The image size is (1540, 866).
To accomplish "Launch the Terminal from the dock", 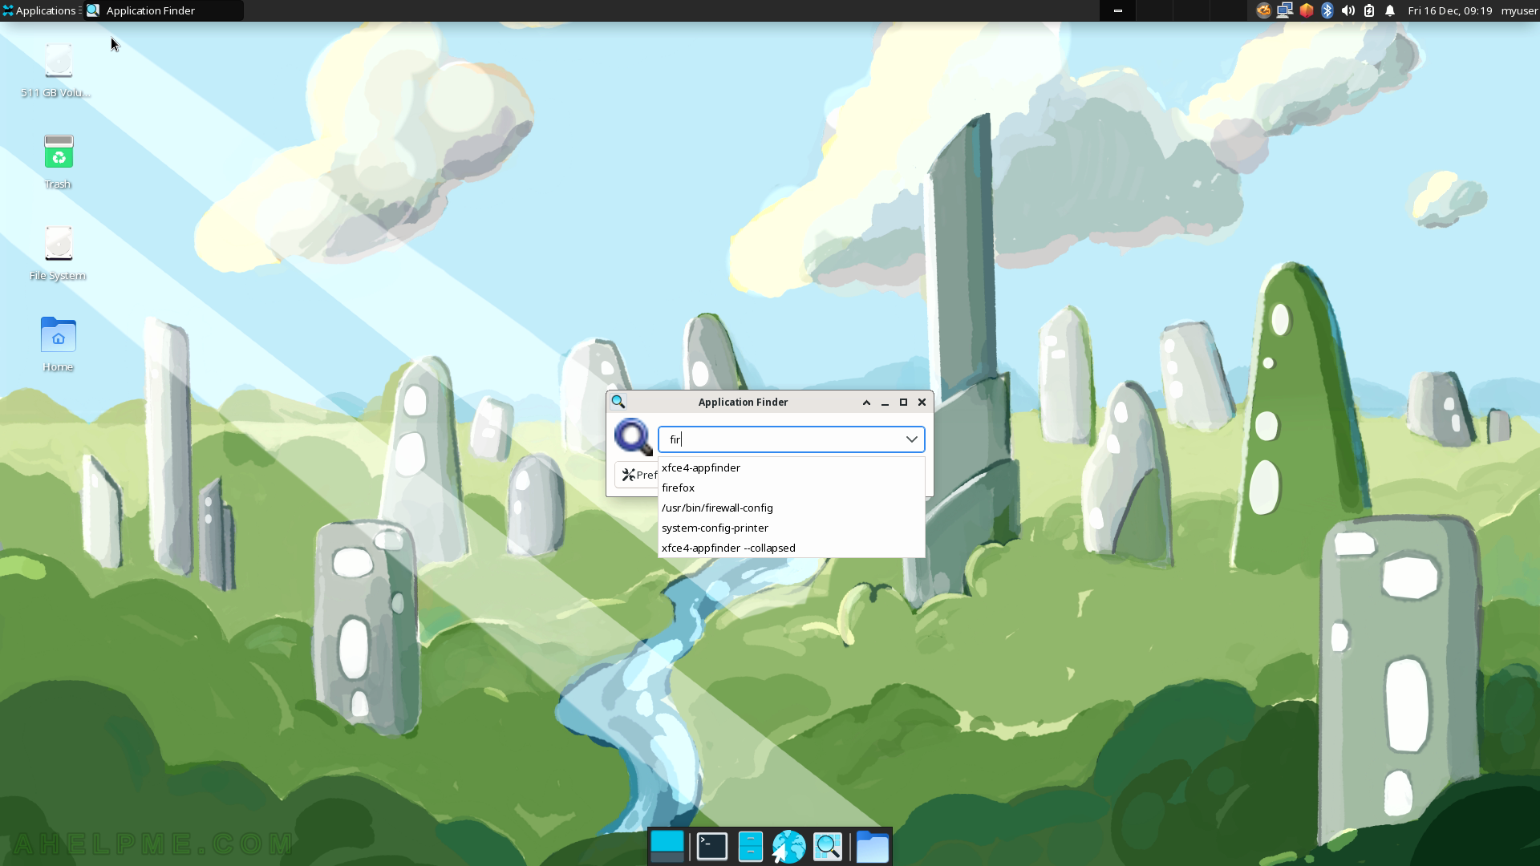I will tap(712, 847).
